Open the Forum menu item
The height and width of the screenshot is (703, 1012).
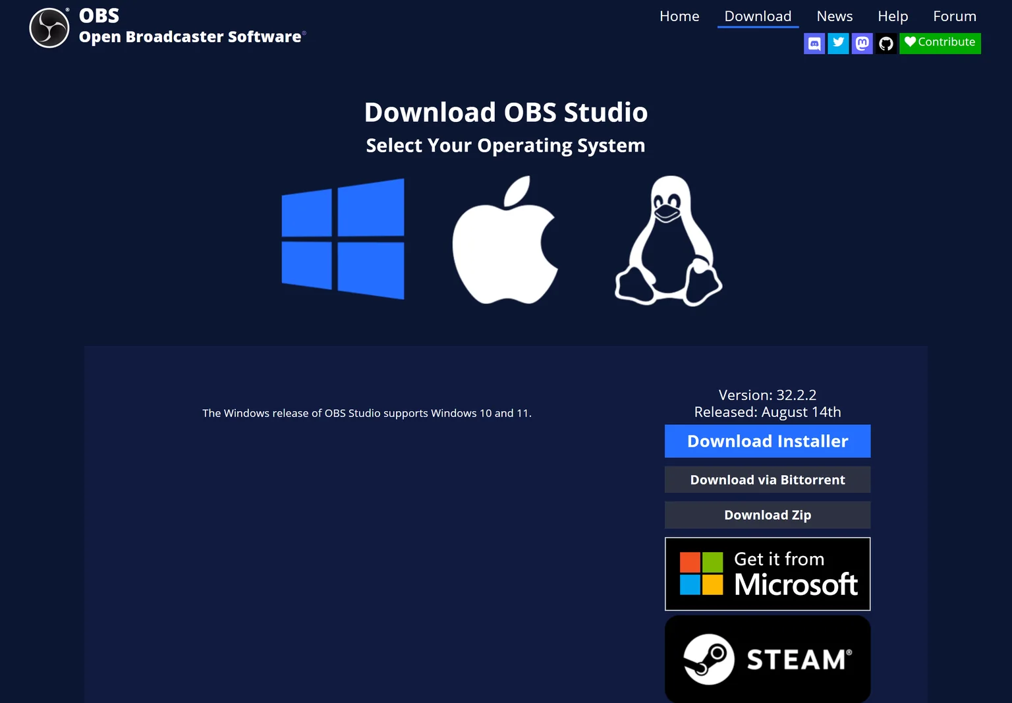[x=955, y=16]
